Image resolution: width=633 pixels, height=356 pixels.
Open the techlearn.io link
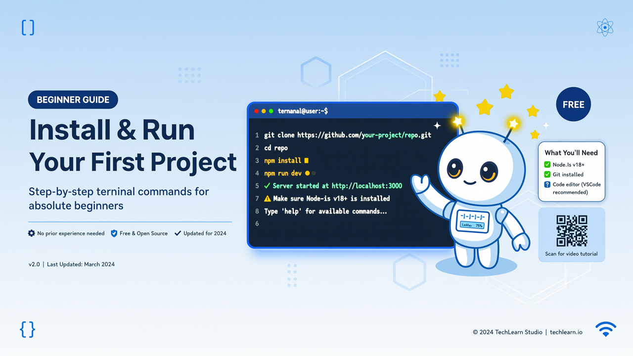(566, 332)
